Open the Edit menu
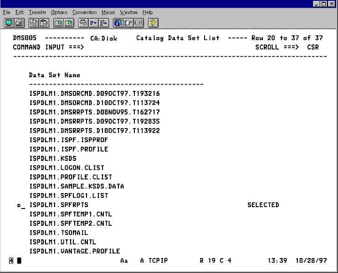The width and height of the screenshot is (338, 273). tap(20, 12)
